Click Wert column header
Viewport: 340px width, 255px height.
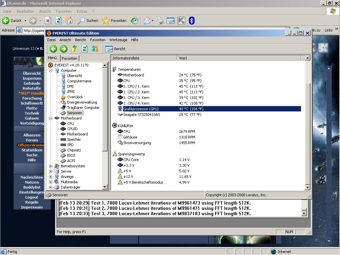tap(239, 58)
